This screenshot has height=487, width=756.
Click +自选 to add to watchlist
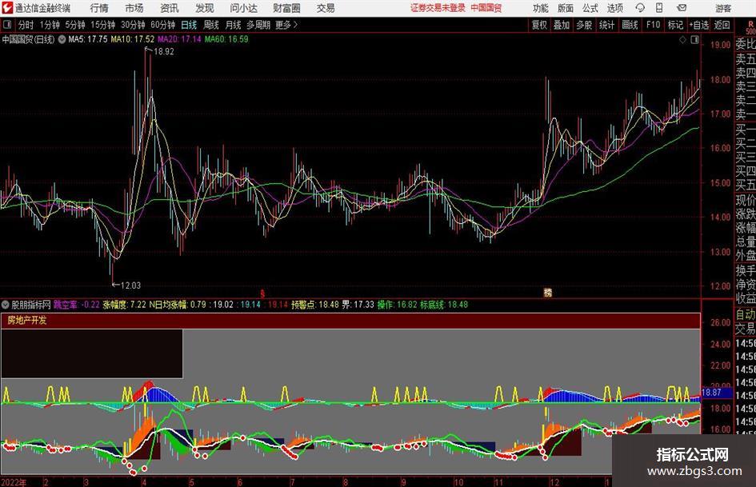[698, 25]
